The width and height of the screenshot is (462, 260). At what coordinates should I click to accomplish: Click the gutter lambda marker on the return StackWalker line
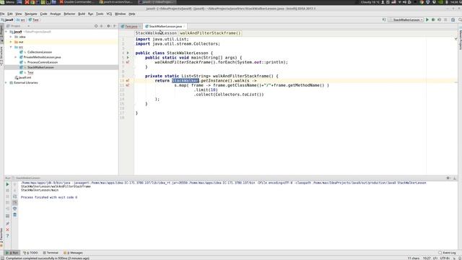point(128,80)
